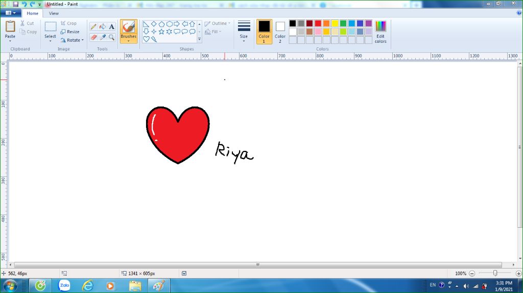Choose the pentagon shape

pos(161,24)
